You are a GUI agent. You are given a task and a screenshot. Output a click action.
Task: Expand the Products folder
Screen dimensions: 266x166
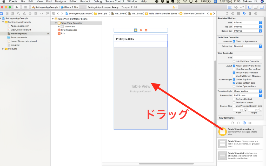[x=3, y=49]
